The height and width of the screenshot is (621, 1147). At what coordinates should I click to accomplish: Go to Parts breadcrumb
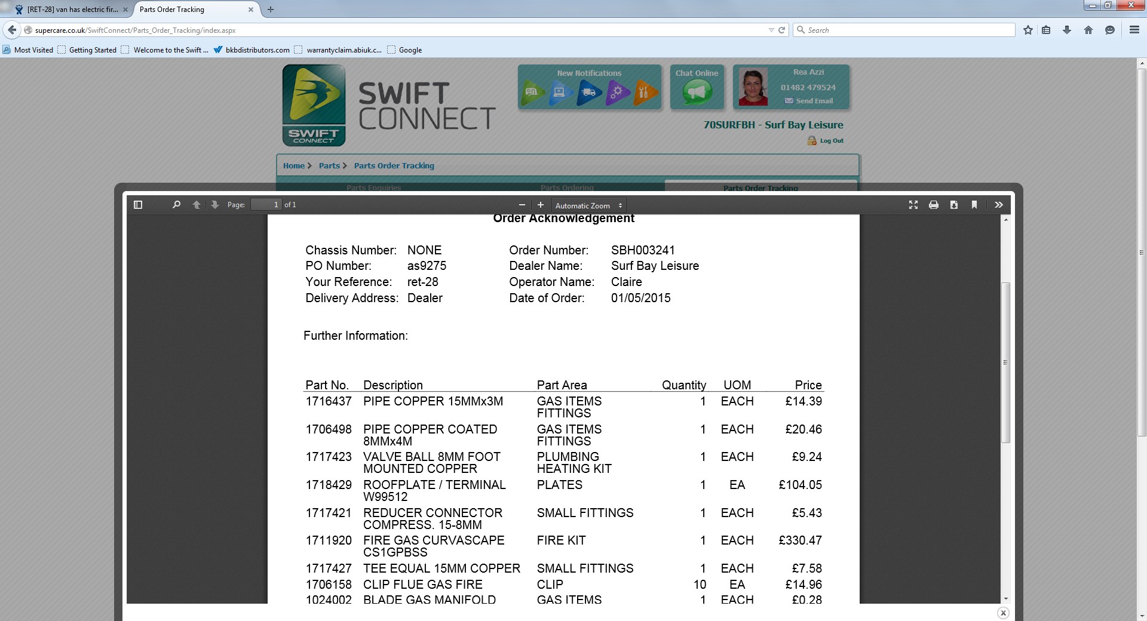[329, 166]
